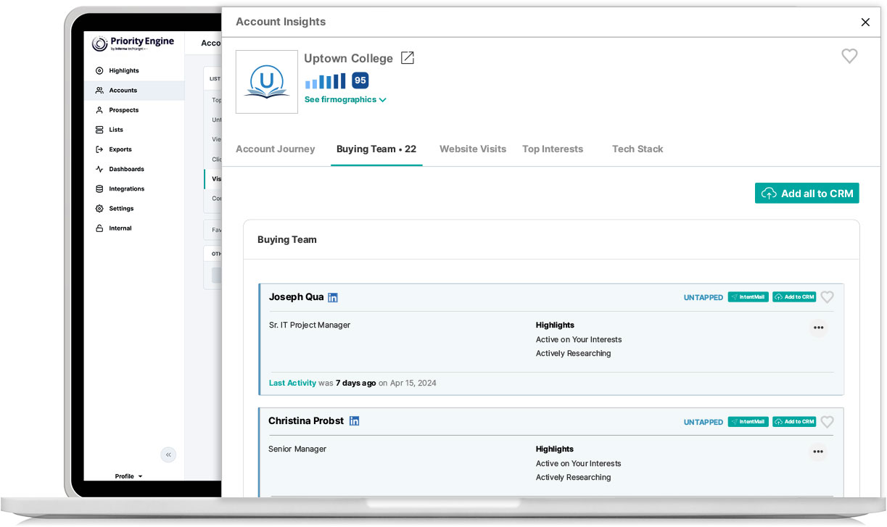Click the Uptown College logo thumbnail
This screenshot has width=887, height=527.
[267, 82]
